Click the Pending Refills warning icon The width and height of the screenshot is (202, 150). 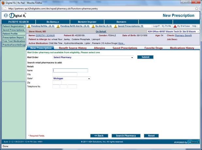point(29,26)
